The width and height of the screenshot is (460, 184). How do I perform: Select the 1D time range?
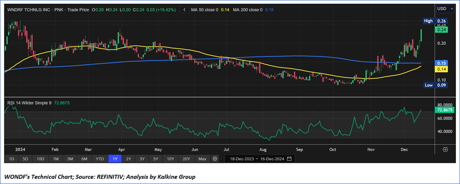click(12, 159)
